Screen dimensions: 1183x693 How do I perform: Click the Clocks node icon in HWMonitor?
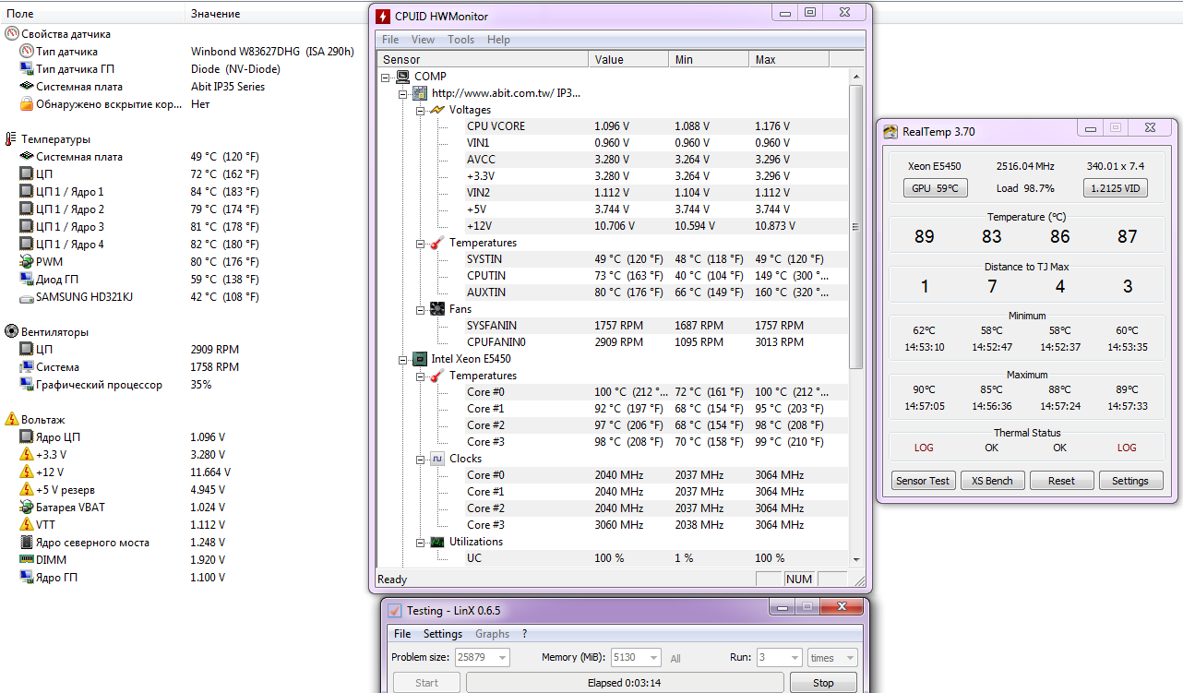pyautogui.click(x=437, y=459)
